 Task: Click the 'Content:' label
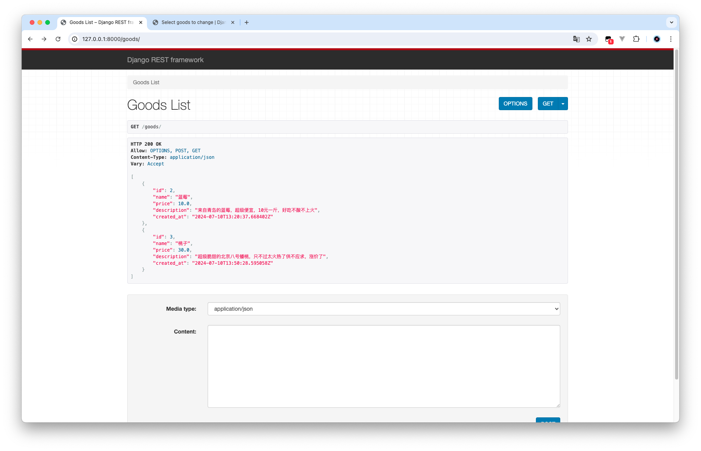pos(185,332)
